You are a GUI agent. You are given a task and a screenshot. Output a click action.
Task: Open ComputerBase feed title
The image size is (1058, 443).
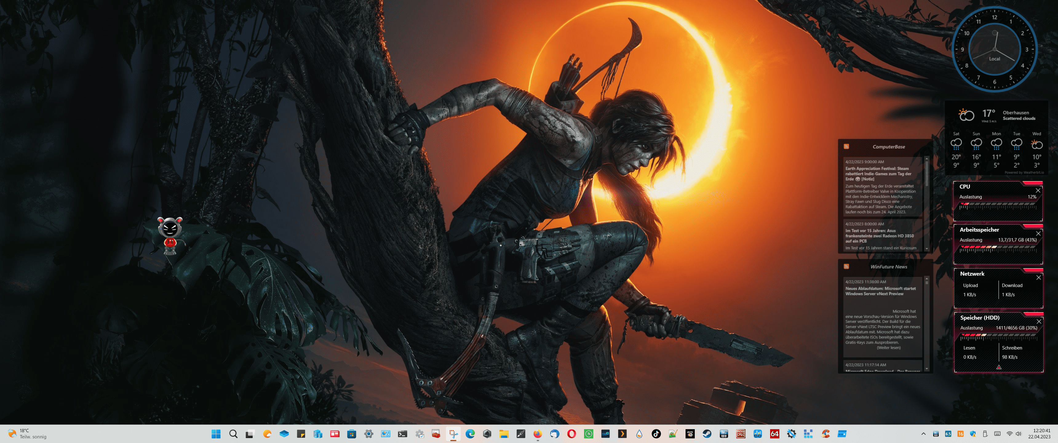888,147
